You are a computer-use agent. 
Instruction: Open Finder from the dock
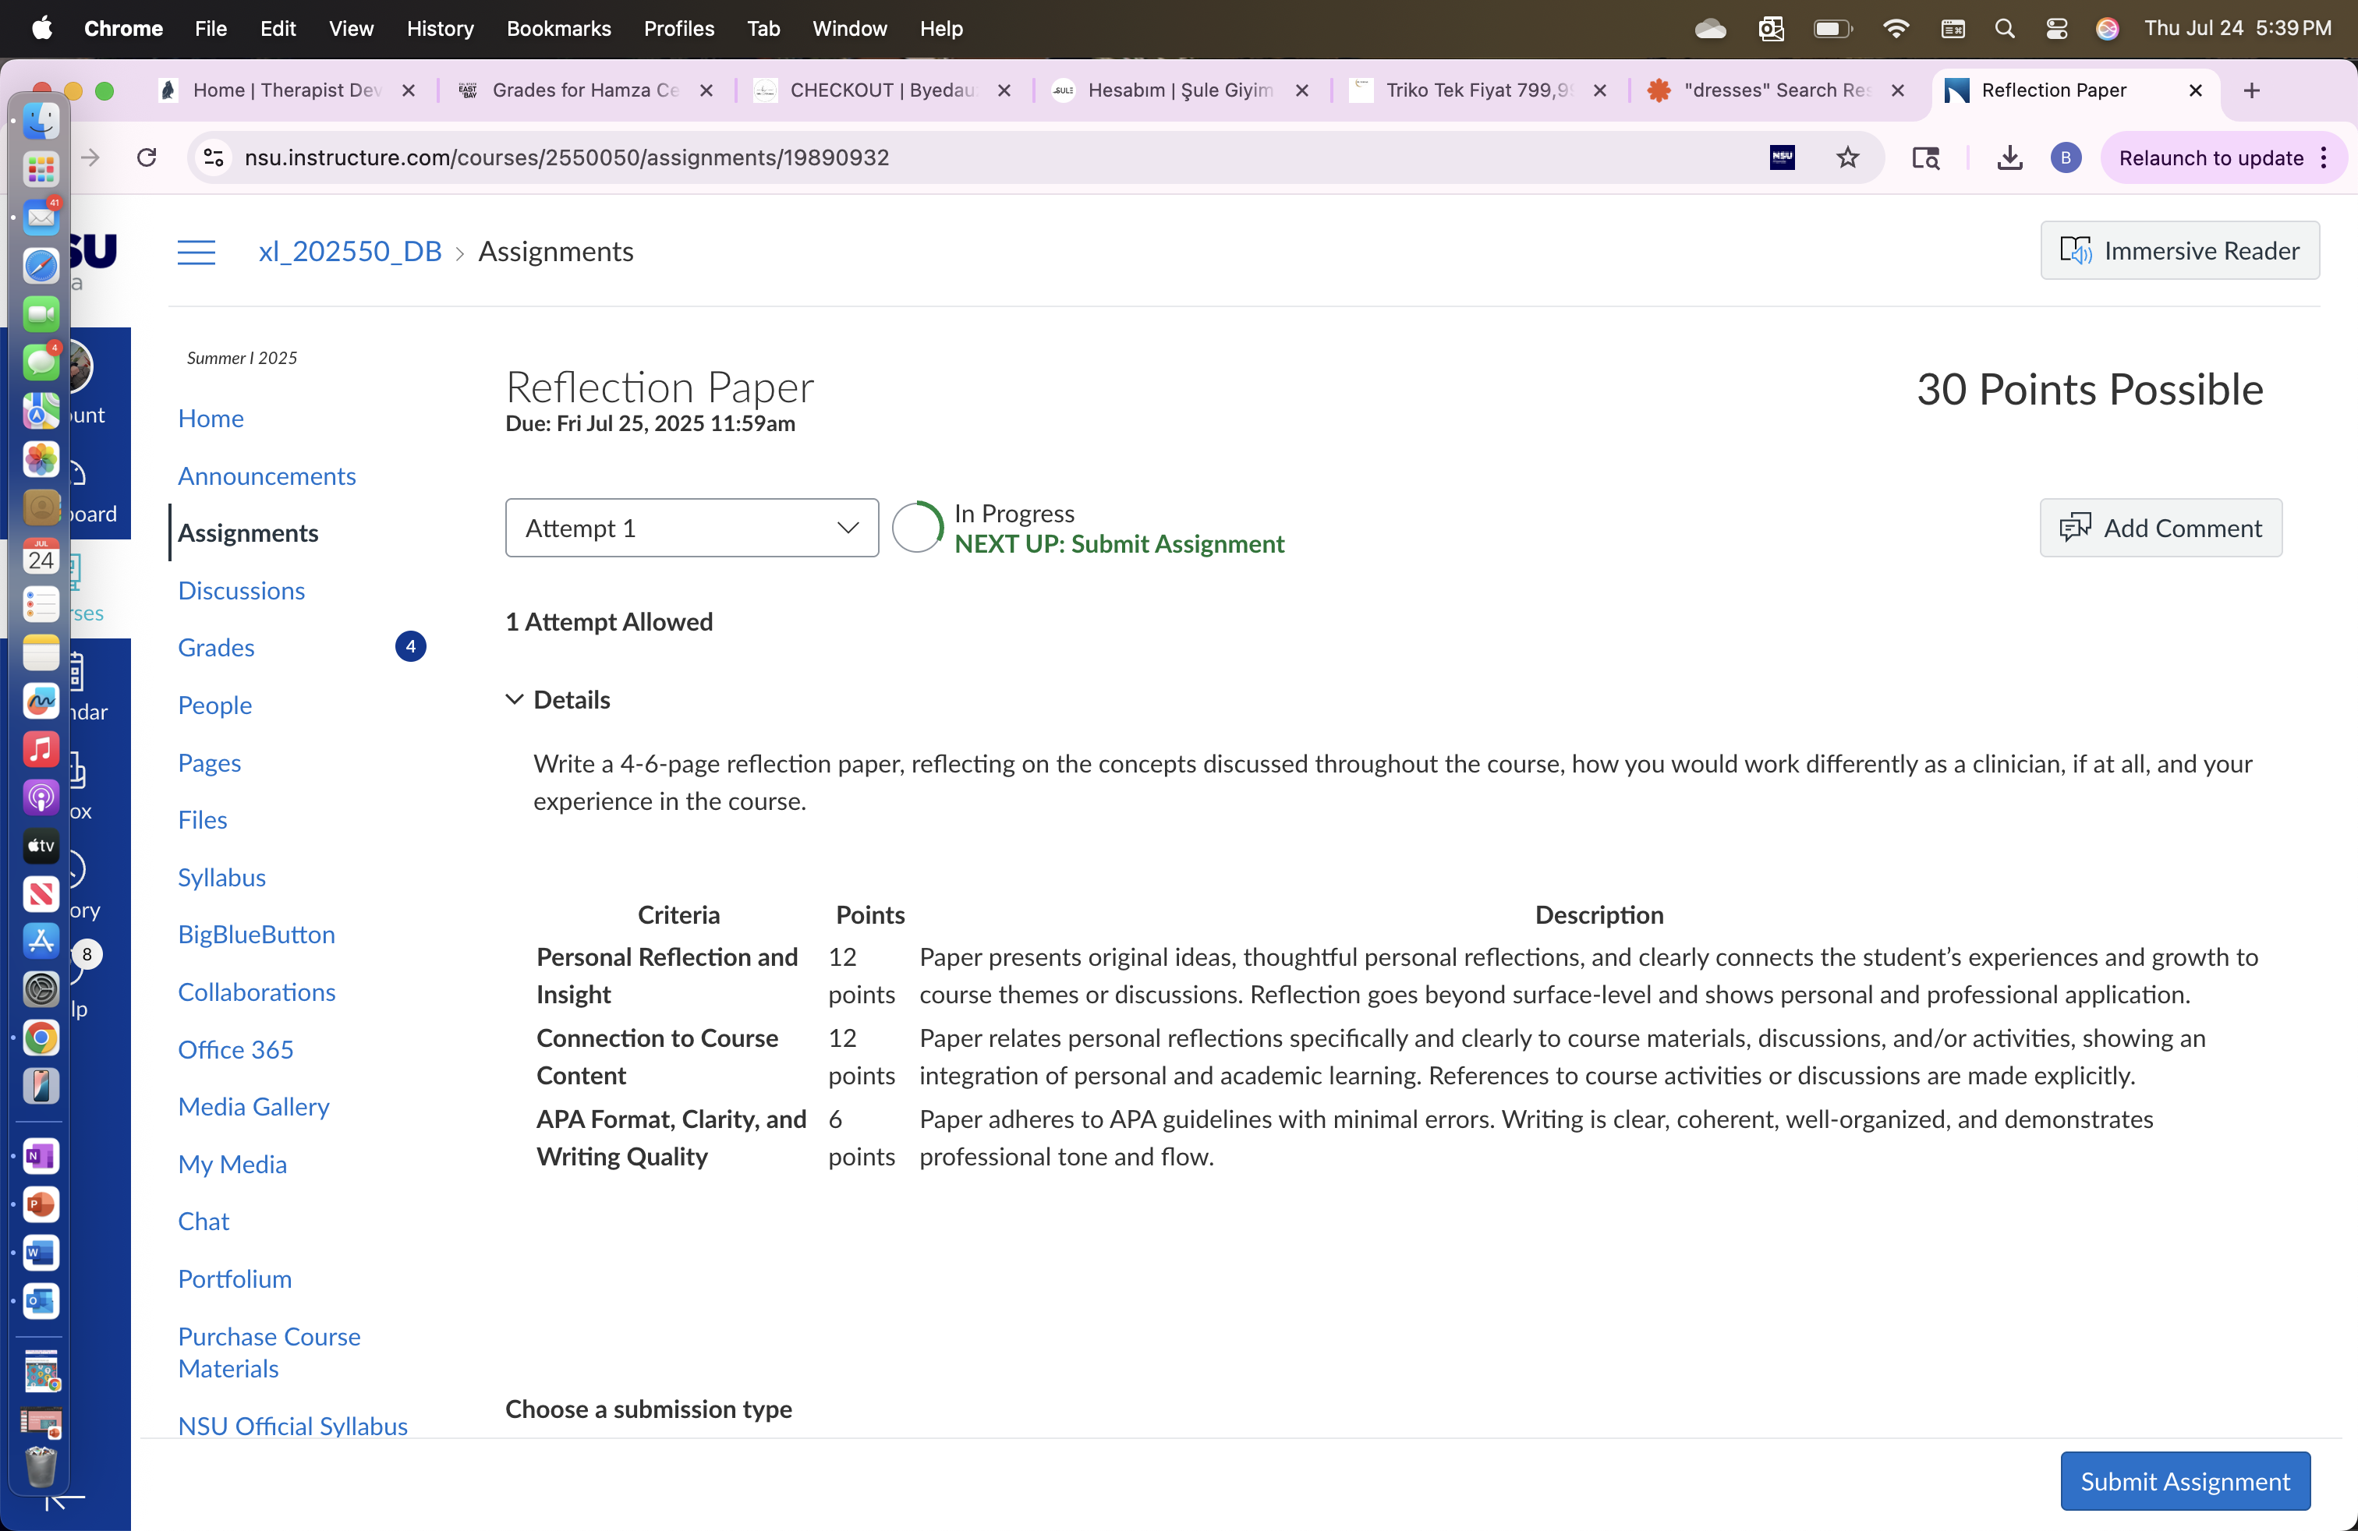click(41, 121)
